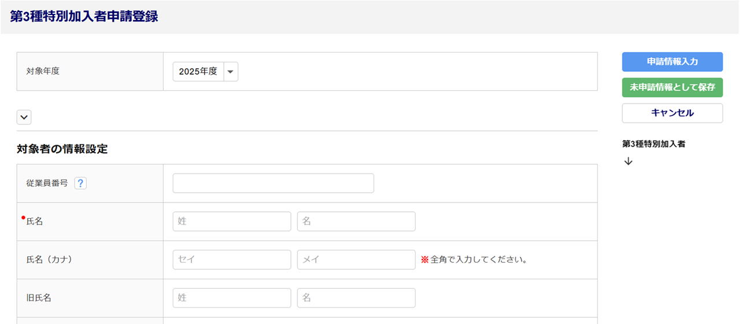Image resolution: width=740 pixels, height=324 pixels.
Task: Open the 対象年度 year dropdown arrow
Action: 231,72
